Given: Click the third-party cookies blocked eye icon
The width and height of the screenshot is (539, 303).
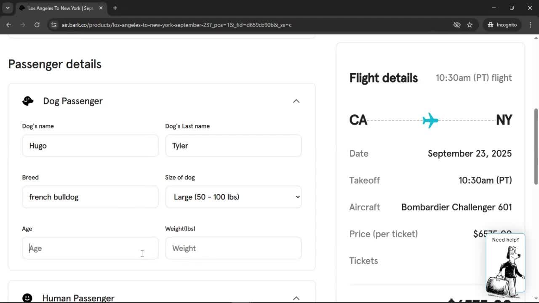Looking at the screenshot, I should pyautogui.click(x=457, y=25).
